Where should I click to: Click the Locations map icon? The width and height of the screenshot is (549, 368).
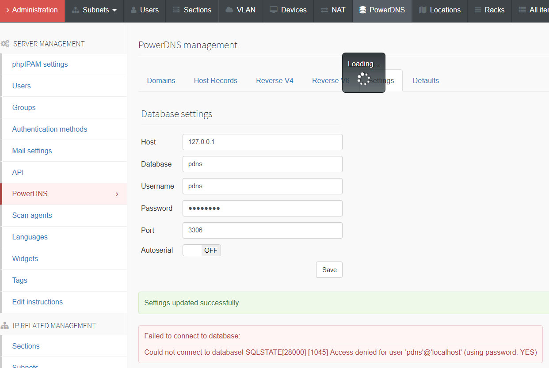click(x=423, y=10)
